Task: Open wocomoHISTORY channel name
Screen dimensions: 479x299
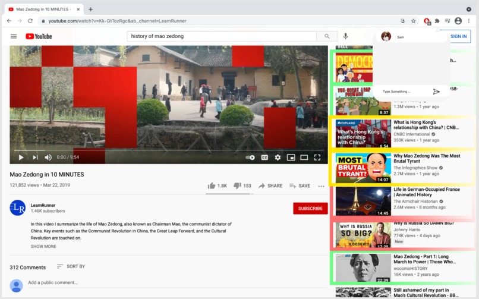Action: click(x=411, y=269)
